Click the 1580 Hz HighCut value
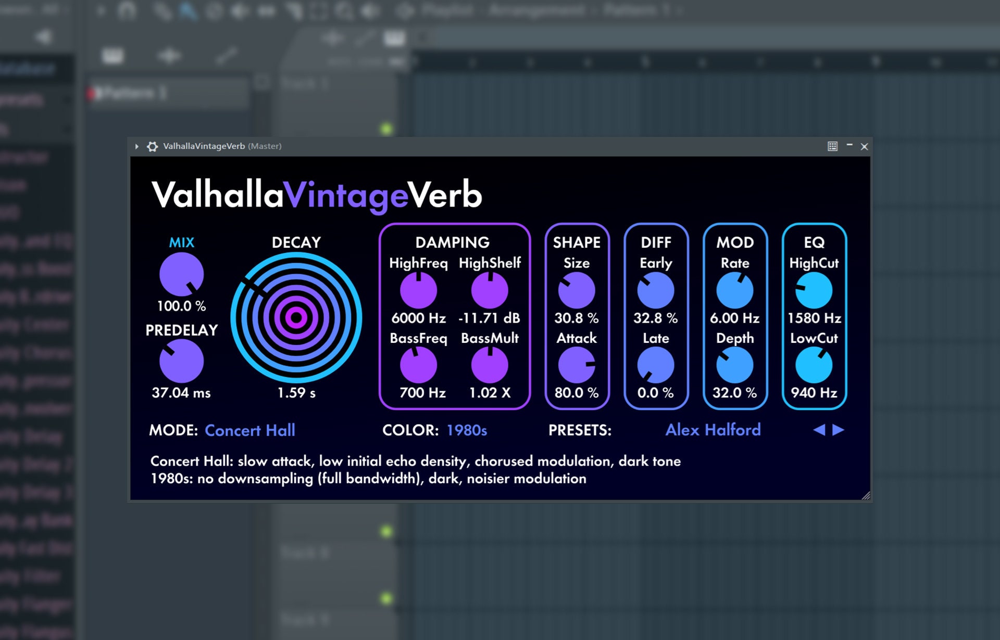Screen dimensions: 1000x640 [x=814, y=318]
